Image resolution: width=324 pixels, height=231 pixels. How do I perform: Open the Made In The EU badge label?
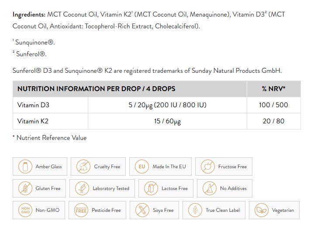(169, 166)
